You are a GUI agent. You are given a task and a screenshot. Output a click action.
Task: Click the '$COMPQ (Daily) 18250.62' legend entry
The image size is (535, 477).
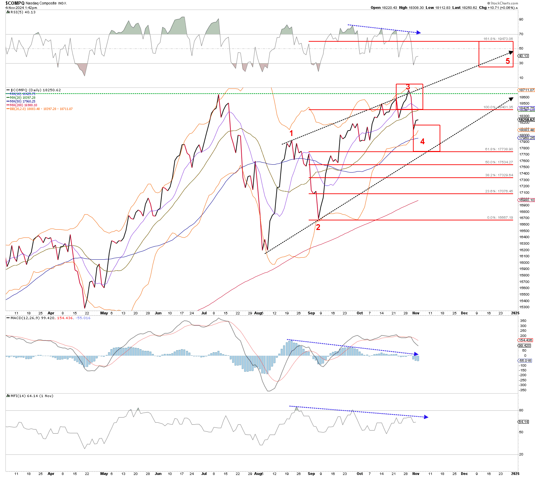click(x=34, y=90)
